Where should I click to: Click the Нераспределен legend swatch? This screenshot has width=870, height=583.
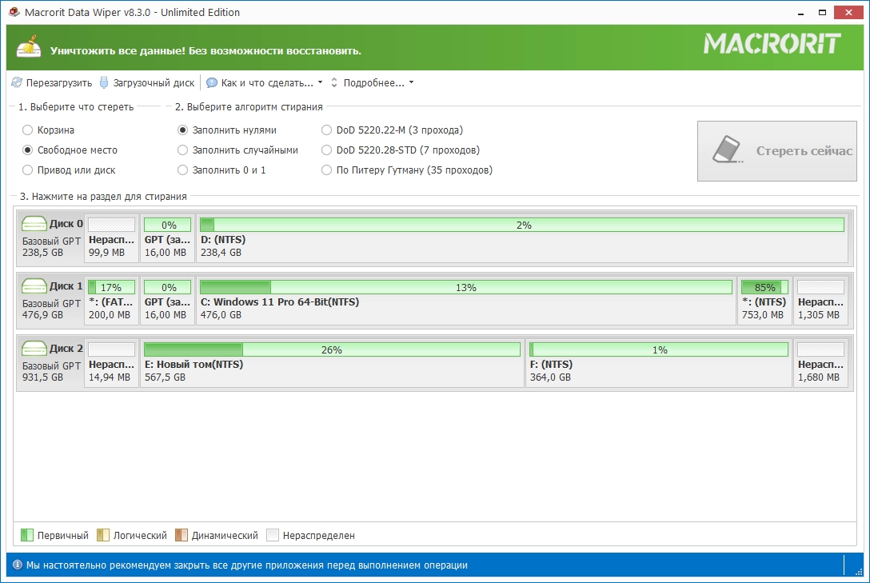coord(273,535)
